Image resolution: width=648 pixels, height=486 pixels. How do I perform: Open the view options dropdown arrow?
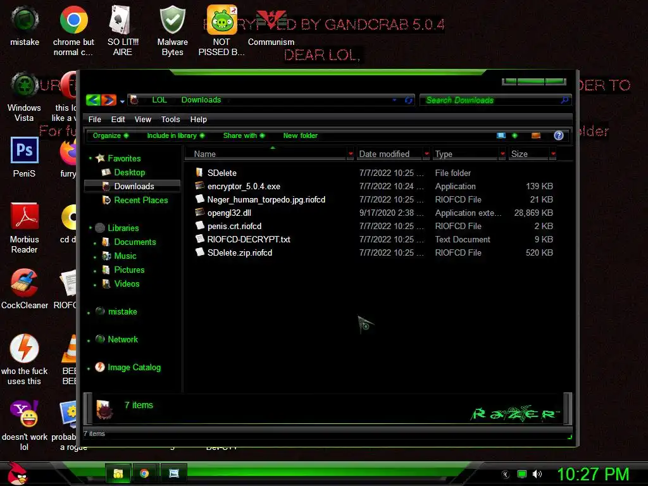coord(514,135)
